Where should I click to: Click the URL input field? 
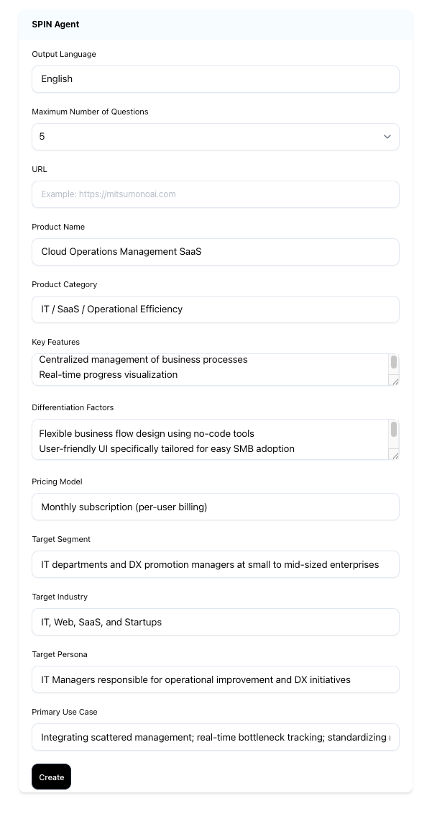click(x=215, y=194)
